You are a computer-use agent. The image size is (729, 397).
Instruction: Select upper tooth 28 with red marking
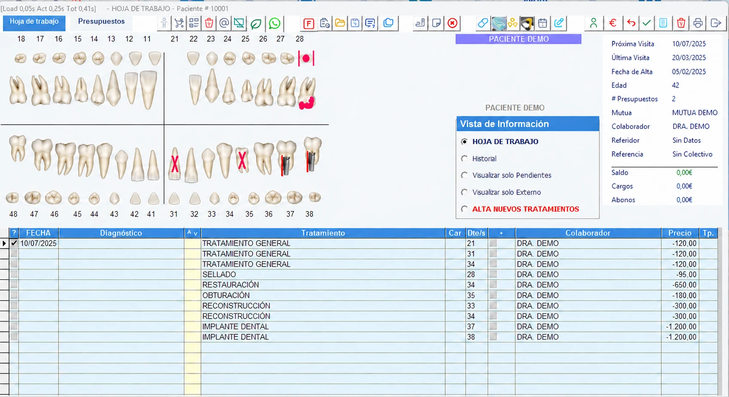[307, 92]
